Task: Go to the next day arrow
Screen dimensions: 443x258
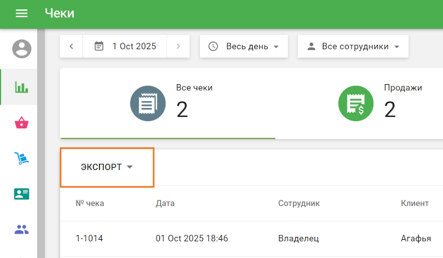Action: [x=178, y=47]
